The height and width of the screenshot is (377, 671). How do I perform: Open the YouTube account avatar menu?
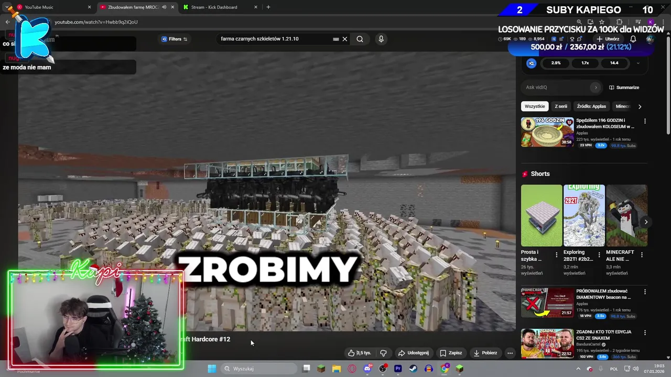[651, 39]
